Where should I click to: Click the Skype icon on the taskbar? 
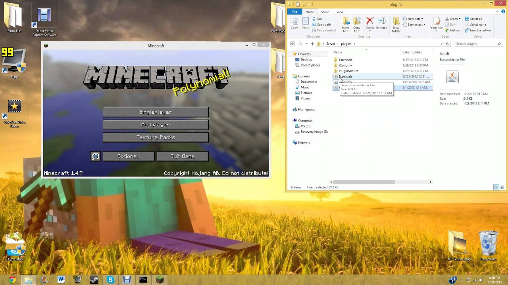tap(110, 280)
